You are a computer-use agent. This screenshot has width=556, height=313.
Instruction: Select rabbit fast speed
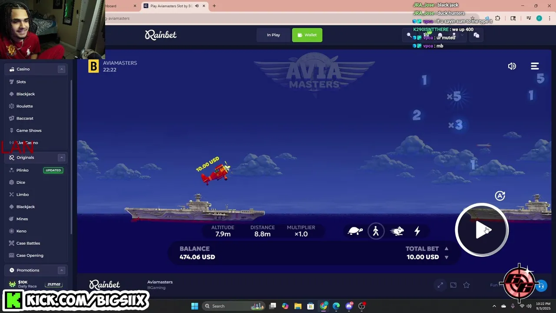coord(397,231)
